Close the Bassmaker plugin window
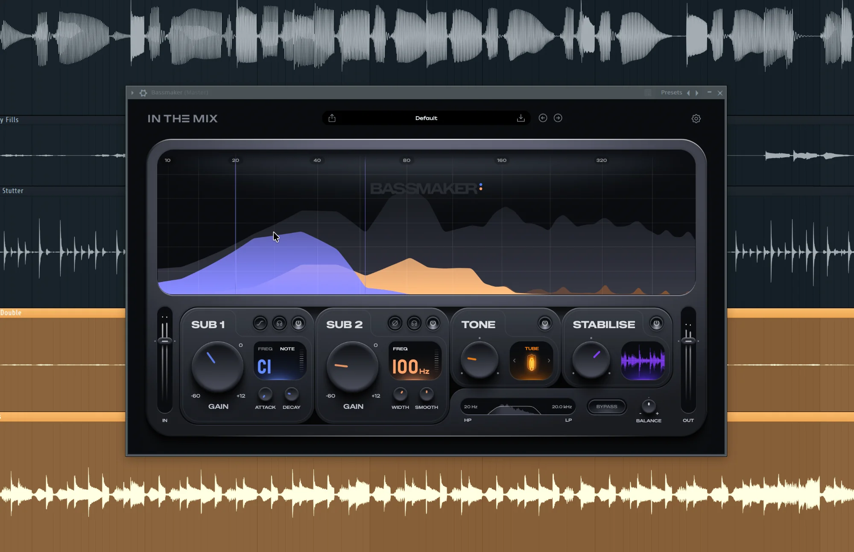854x552 pixels. (x=720, y=93)
